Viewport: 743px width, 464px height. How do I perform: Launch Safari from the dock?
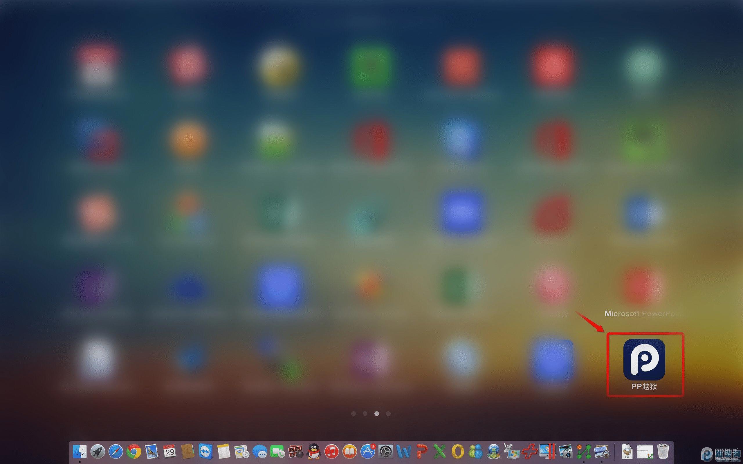point(116,452)
